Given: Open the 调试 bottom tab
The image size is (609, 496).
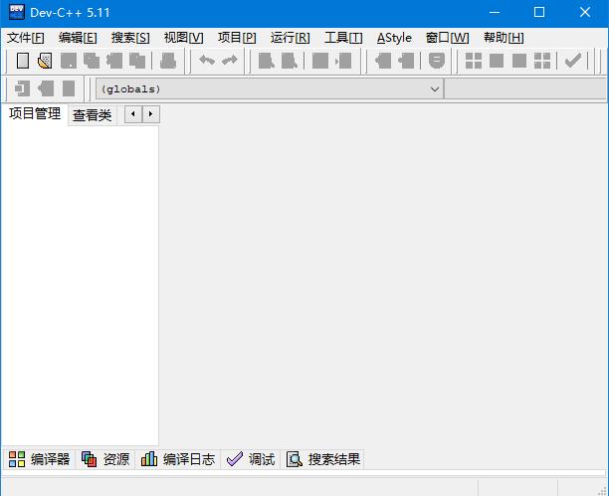Looking at the screenshot, I should coord(251,459).
